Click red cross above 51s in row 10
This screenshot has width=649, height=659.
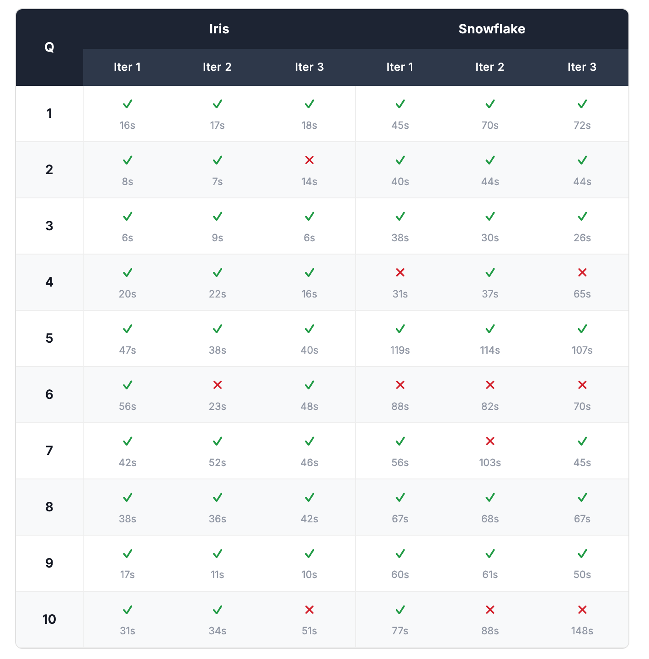coord(309,610)
